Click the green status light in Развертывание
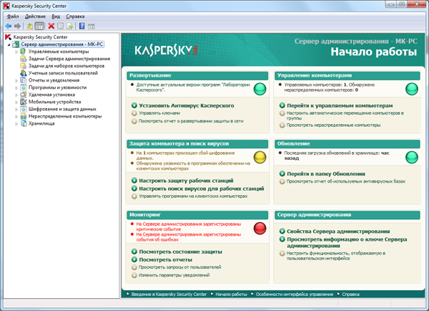Image resolution: width=429 pixels, height=311 pixels. tap(260, 89)
